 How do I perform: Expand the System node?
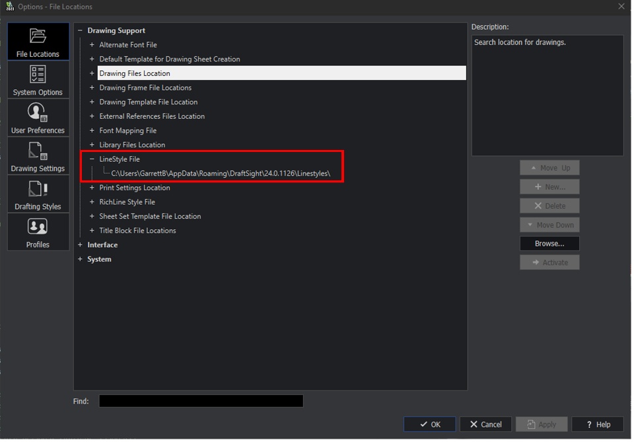point(80,259)
